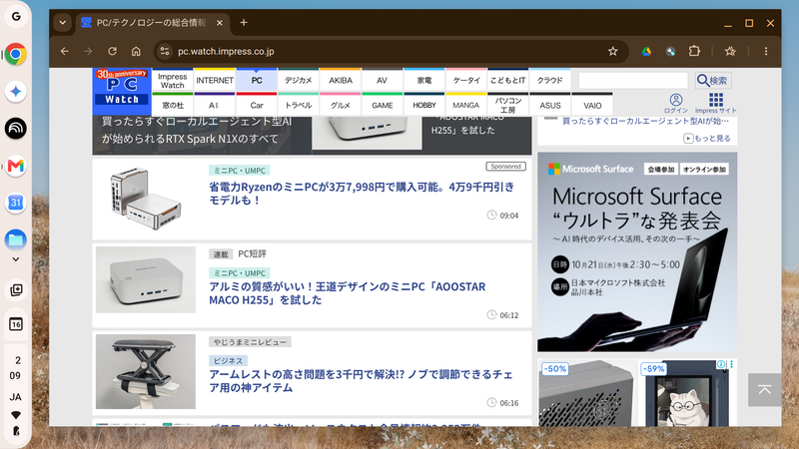Click the ログイン user icon
Viewport: 799px width, 449px height.
pos(676,103)
